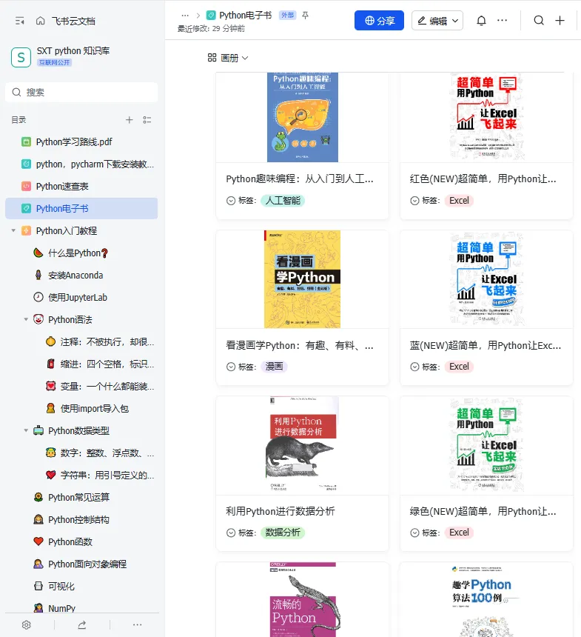Viewport: 581px width, 637px height.
Task: Click the tag circle icon on the 利用Python进行数据分析 card
Action: (231, 533)
